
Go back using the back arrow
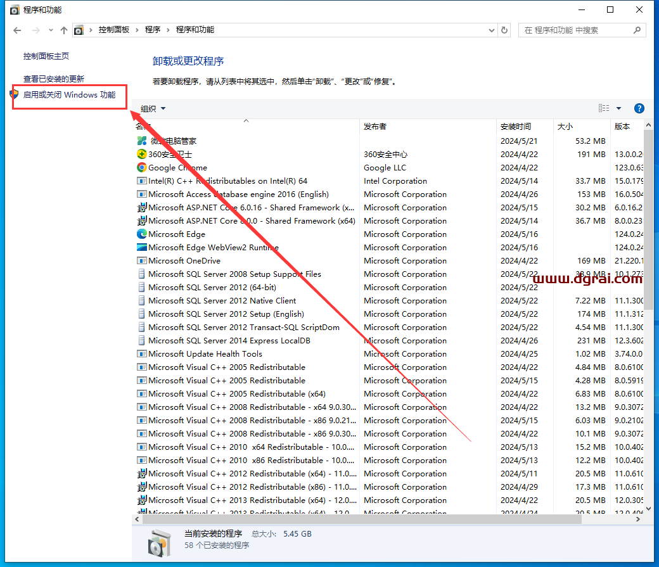(x=17, y=30)
